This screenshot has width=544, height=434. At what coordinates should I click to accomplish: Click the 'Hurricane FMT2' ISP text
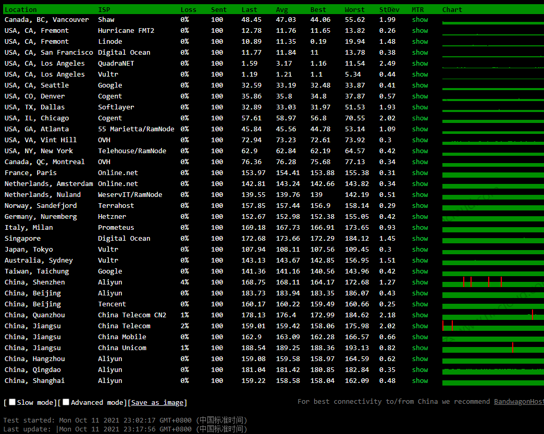point(126,31)
